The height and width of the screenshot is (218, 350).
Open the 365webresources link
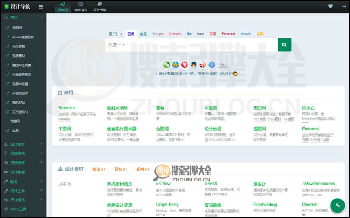319,184
